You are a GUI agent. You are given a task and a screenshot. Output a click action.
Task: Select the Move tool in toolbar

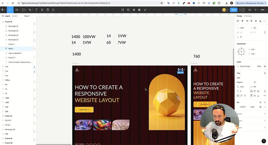point(10,10)
